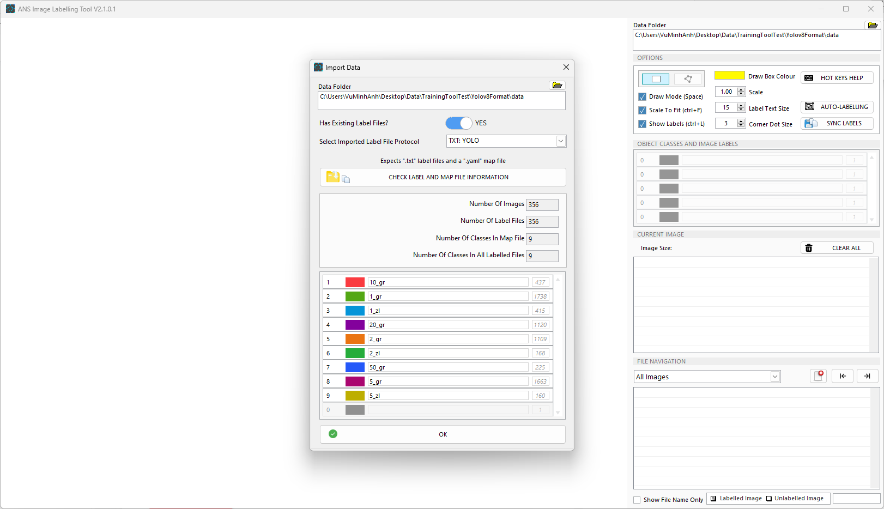Image resolution: width=884 pixels, height=509 pixels.
Task: Select the rectangle box drawing mode icon
Action: (656, 79)
